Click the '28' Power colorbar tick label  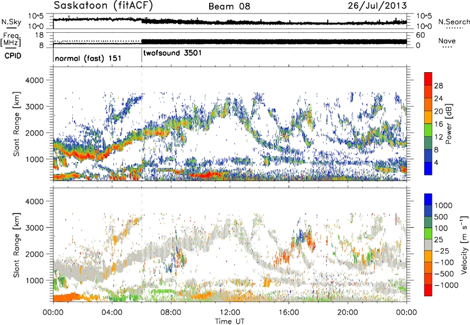(x=438, y=86)
